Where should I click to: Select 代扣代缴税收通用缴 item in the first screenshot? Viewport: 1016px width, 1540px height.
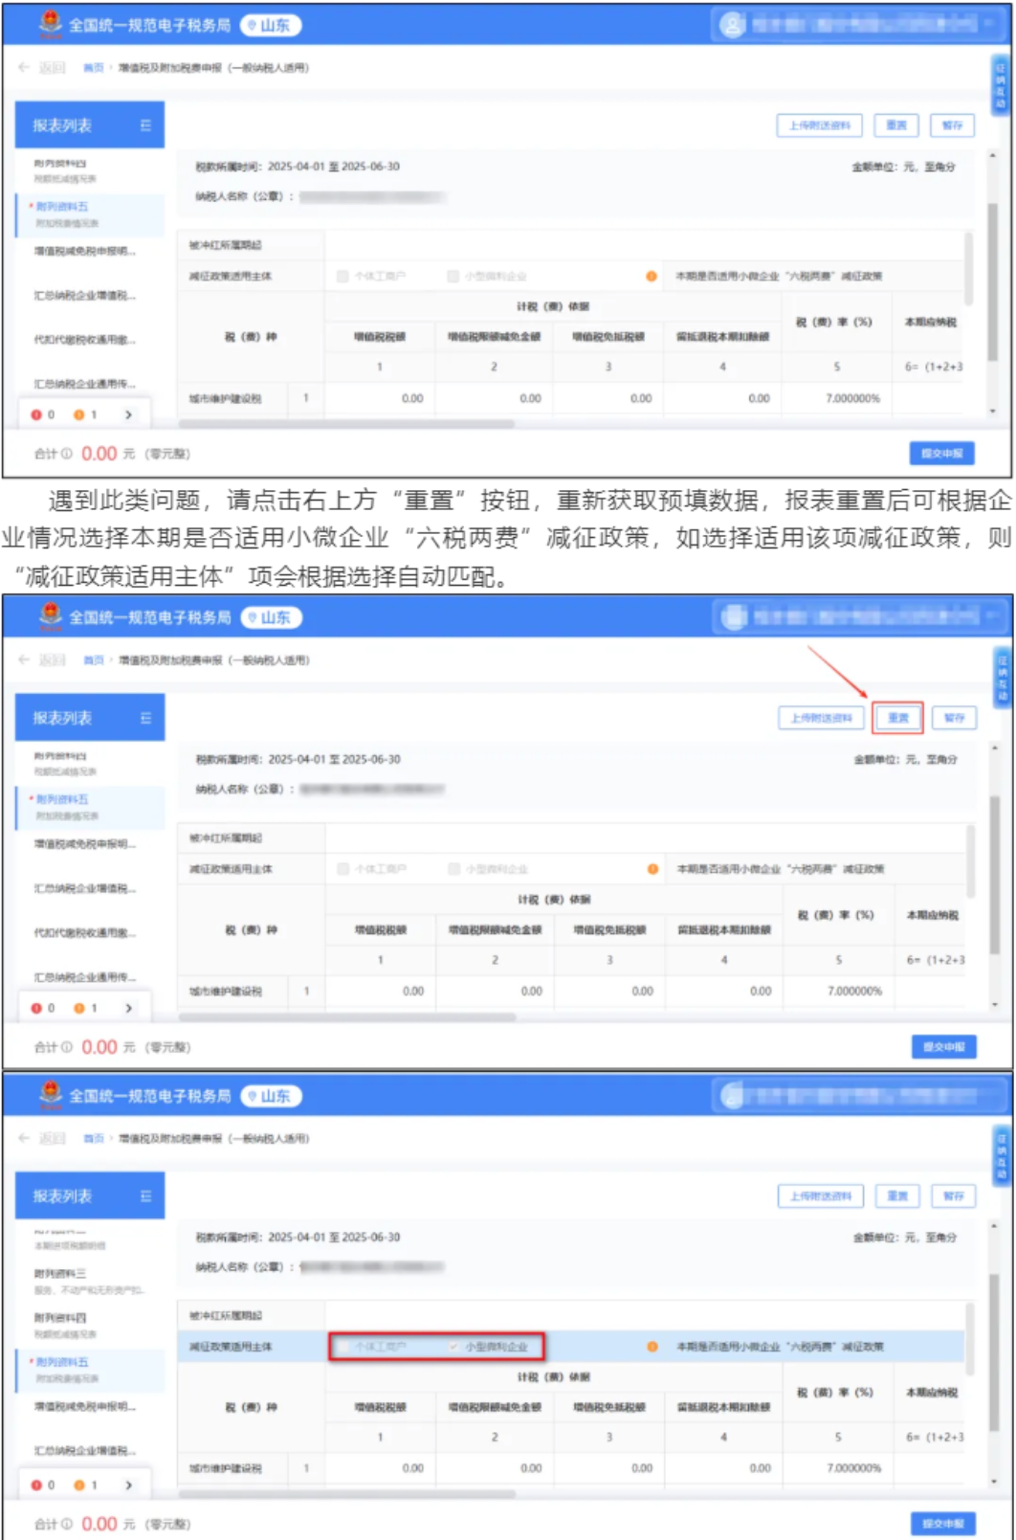click(85, 340)
